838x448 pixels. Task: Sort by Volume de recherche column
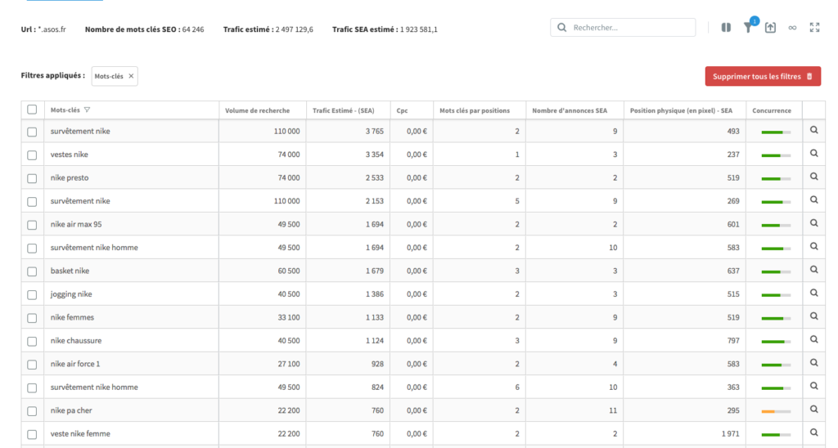coord(257,110)
